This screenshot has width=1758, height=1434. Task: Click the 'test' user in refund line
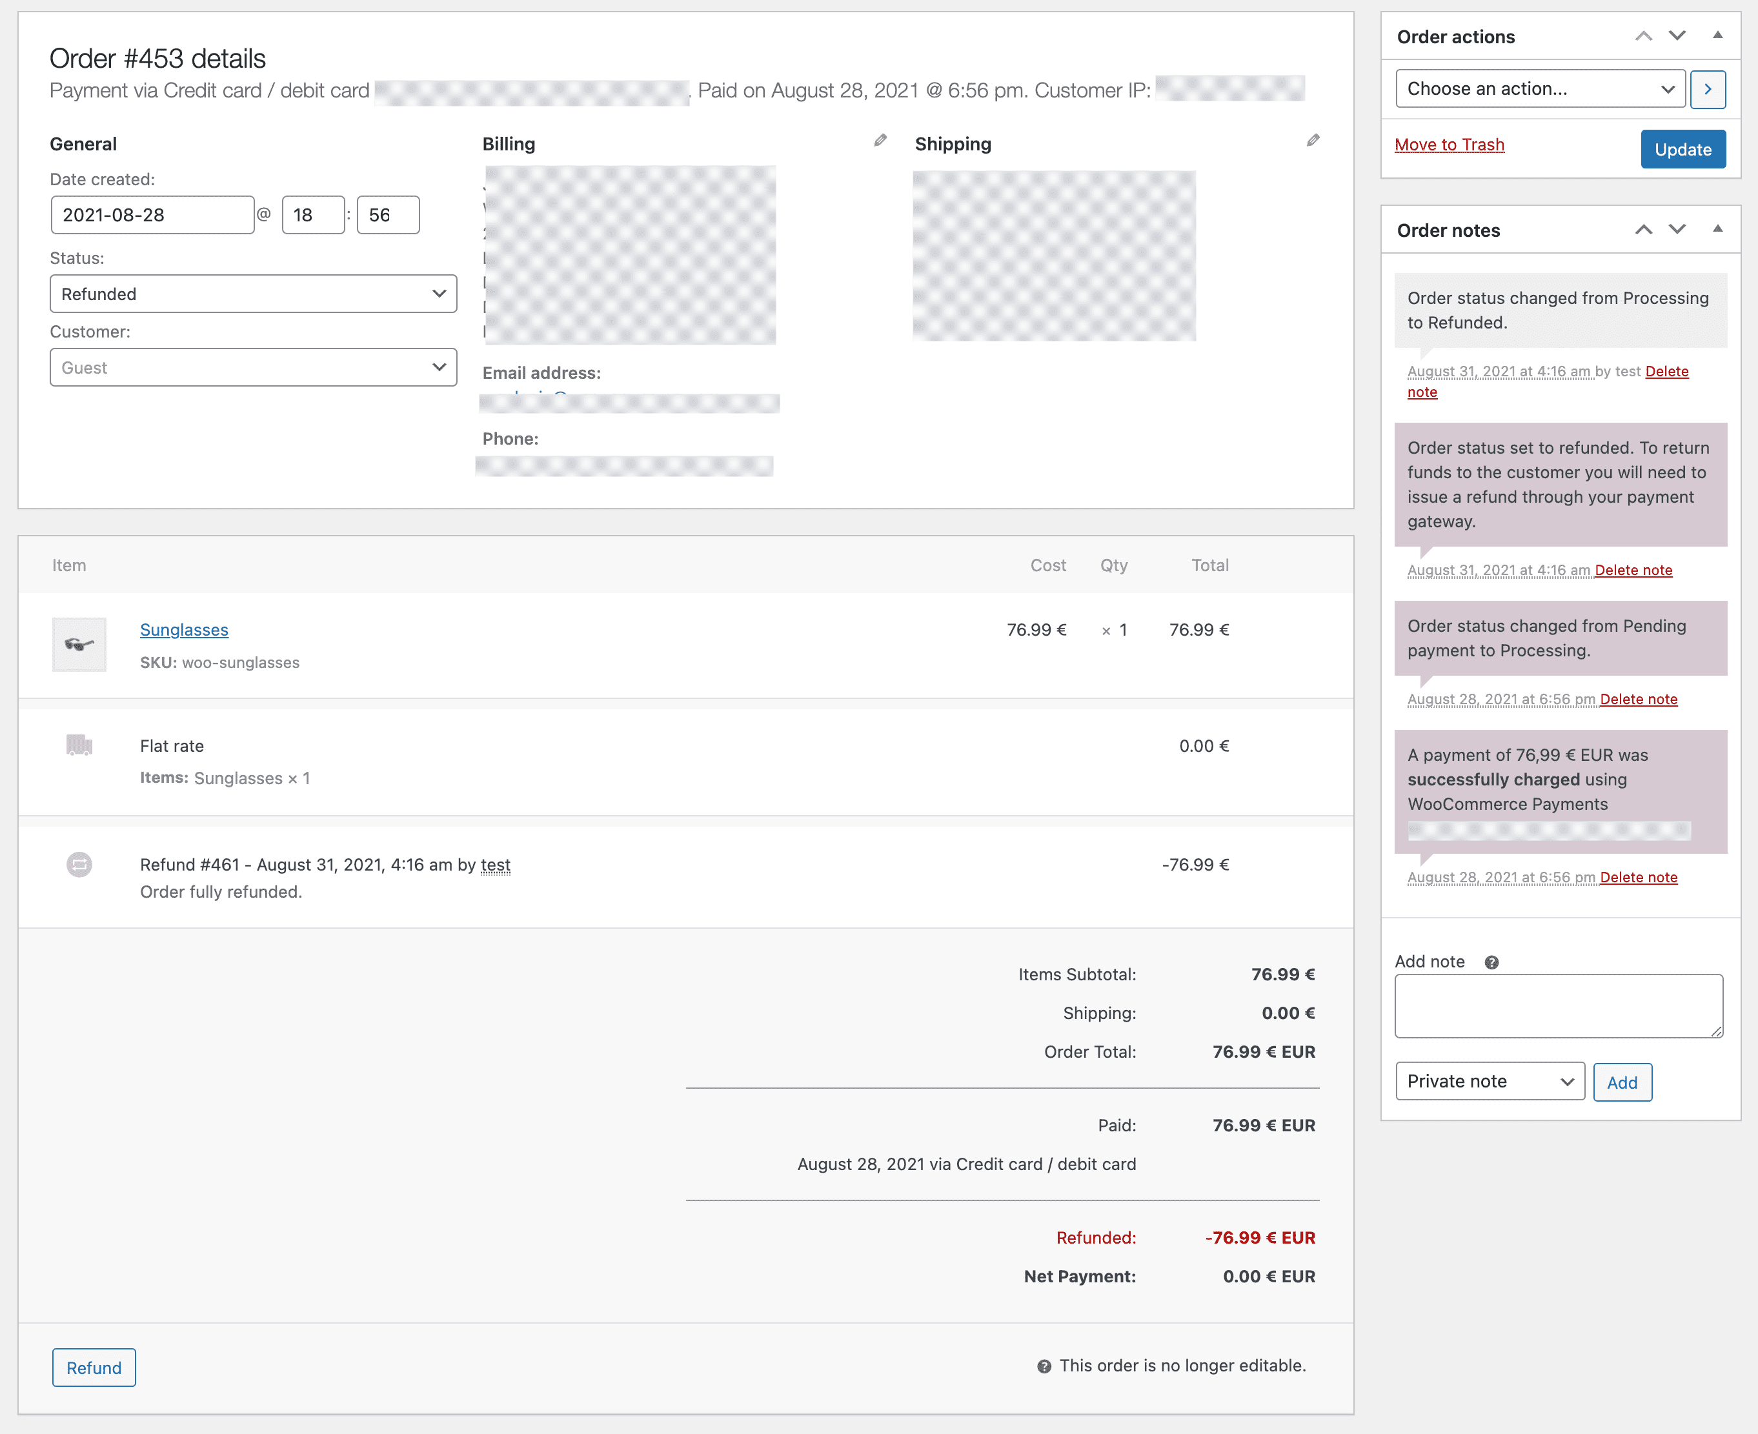click(x=496, y=865)
